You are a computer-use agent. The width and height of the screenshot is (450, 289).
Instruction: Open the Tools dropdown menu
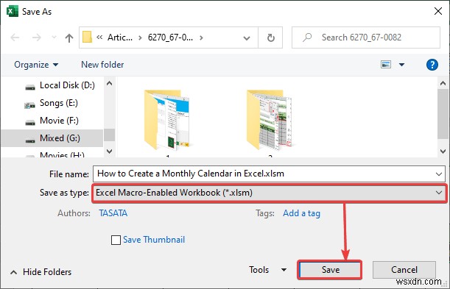pos(268,270)
